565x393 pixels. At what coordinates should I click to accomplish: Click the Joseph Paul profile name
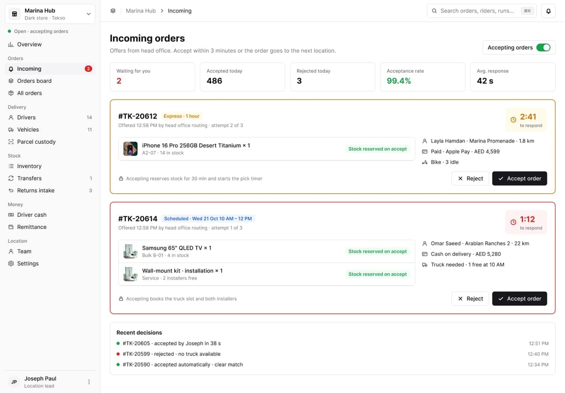[40, 378]
